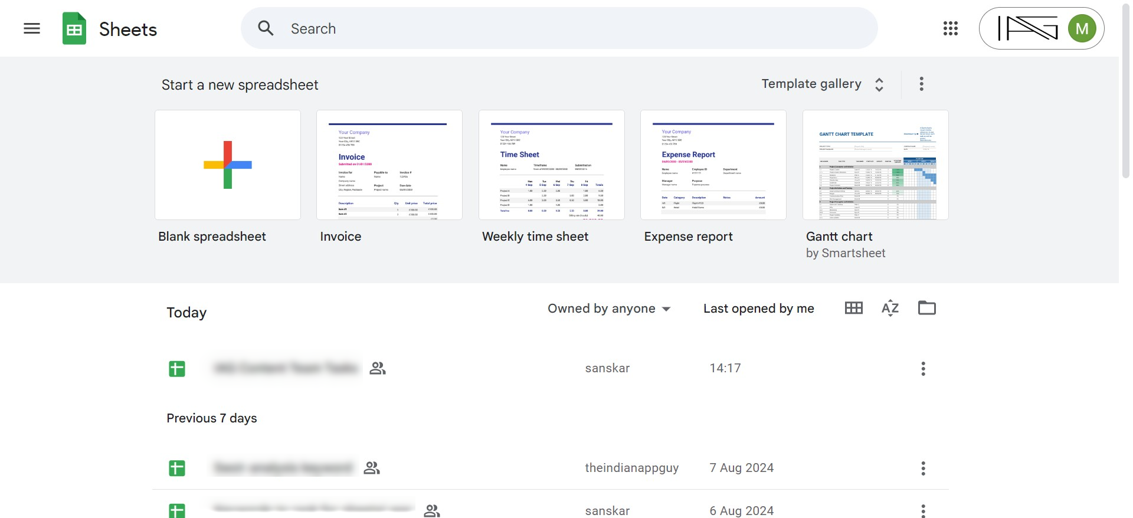Click the Previous 7 days heading
The width and height of the screenshot is (1133, 518).
pyautogui.click(x=212, y=418)
